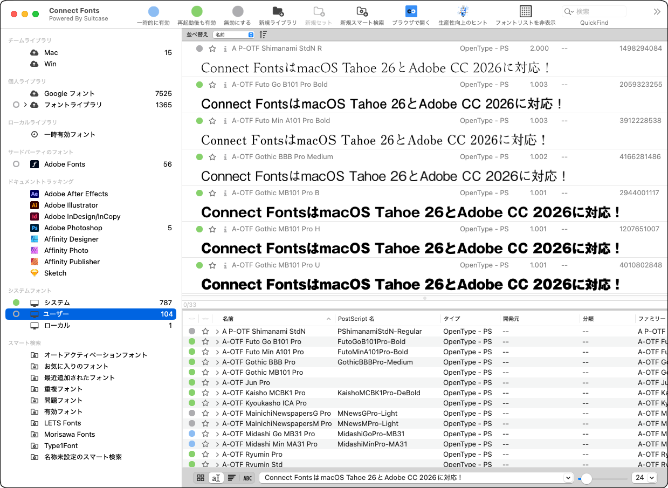The width and height of the screenshot is (668, 488).
Task: Switch to QuickType preview mode
Action: point(216,478)
